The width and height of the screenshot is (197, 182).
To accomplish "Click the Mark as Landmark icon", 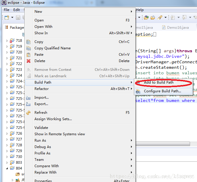I will click(29, 76).
